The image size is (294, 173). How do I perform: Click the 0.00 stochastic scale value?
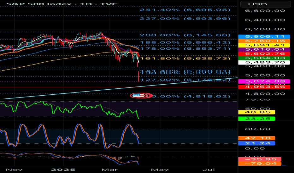pyautogui.click(x=255, y=148)
